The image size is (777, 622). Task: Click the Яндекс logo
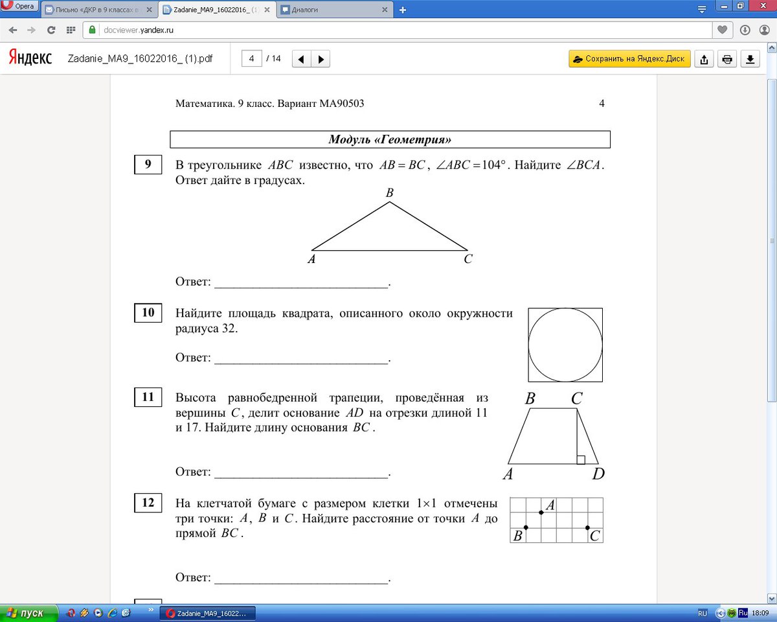pyautogui.click(x=30, y=58)
